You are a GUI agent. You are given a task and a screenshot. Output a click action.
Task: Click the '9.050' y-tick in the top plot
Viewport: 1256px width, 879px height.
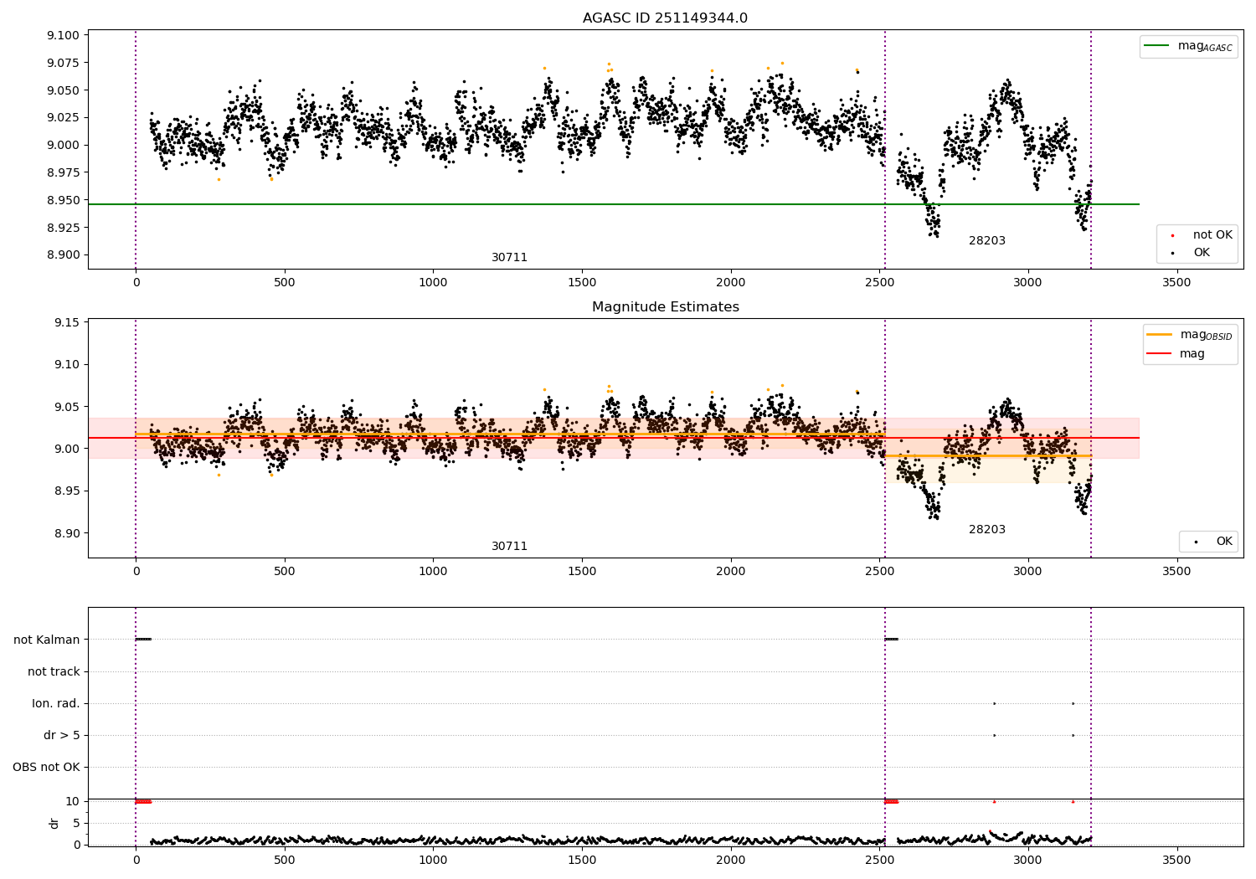[63, 90]
